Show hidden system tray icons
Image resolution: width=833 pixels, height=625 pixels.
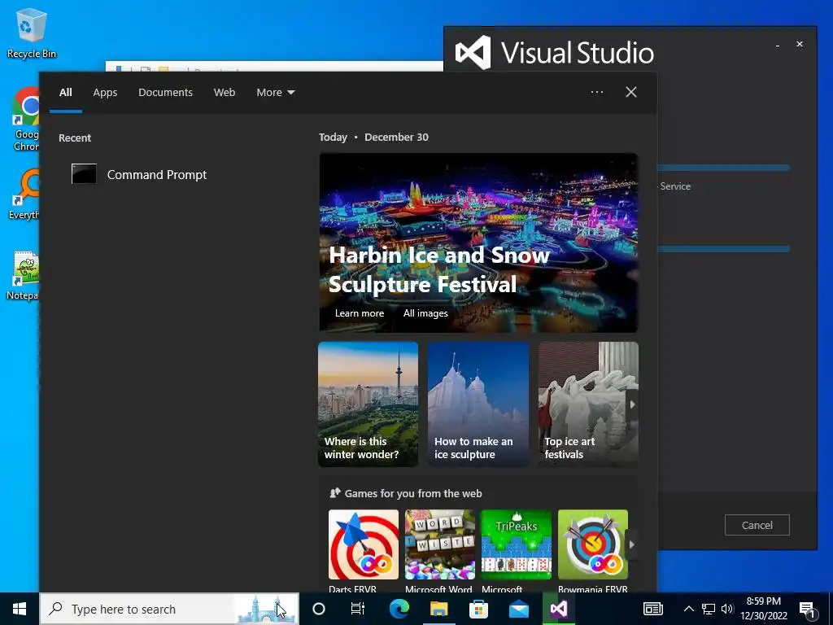pos(688,609)
